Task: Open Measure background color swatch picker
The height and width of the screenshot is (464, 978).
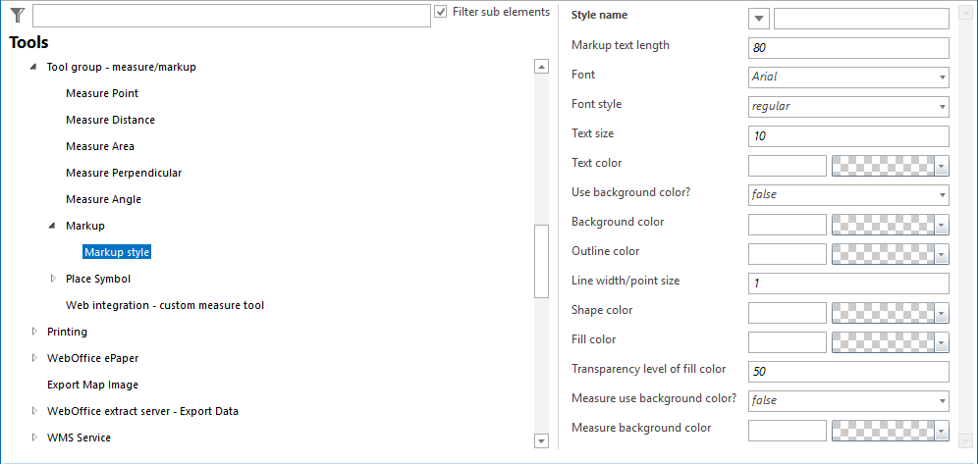Action: coord(891,431)
